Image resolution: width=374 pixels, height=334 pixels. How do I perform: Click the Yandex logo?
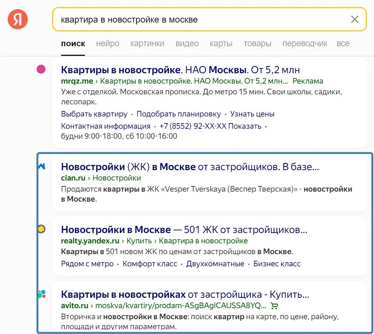tap(17, 19)
